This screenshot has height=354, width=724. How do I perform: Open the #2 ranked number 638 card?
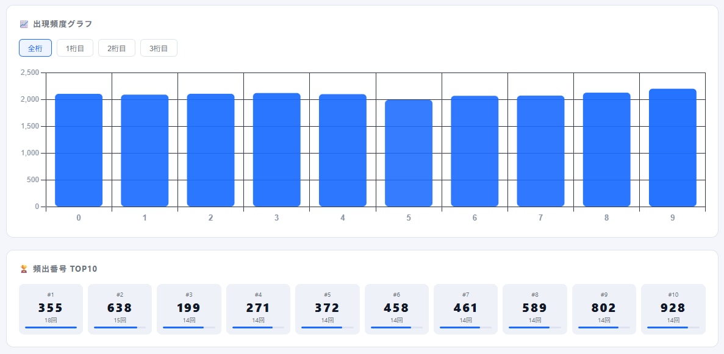pos(120,310)
